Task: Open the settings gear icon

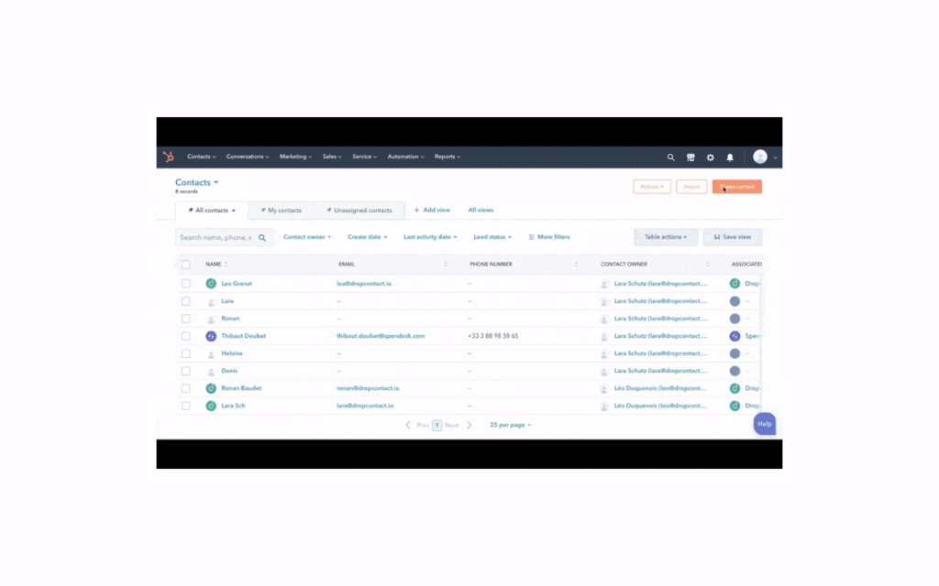Action: 711,157
